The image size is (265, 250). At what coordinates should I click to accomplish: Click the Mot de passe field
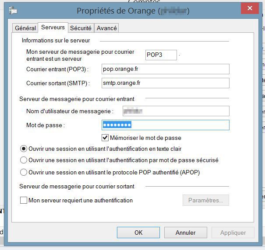coord(165,125)
